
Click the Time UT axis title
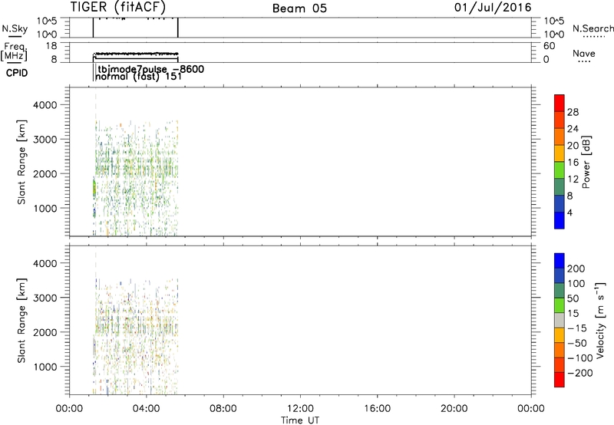coord(300,420)
